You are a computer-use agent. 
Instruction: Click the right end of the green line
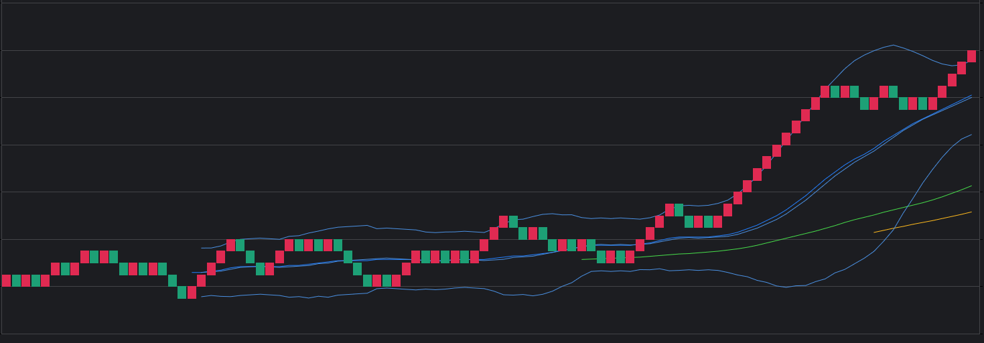pyautogui.click(x=971, y=186)
